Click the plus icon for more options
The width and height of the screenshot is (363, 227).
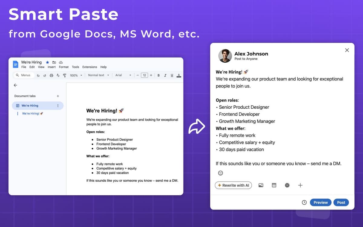tap(300, 185)
